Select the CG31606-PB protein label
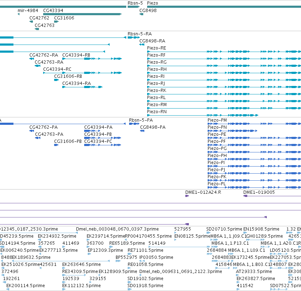This screenshot has height=291, width=301. (68, 141)
